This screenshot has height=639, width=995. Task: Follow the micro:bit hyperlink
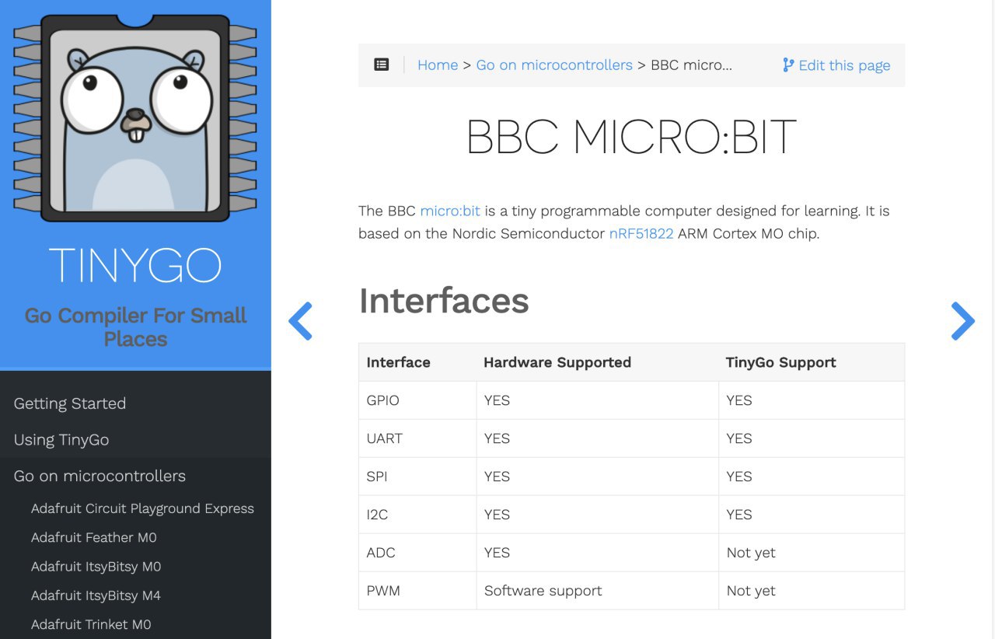pyautogui.click(x=450, y=211)
